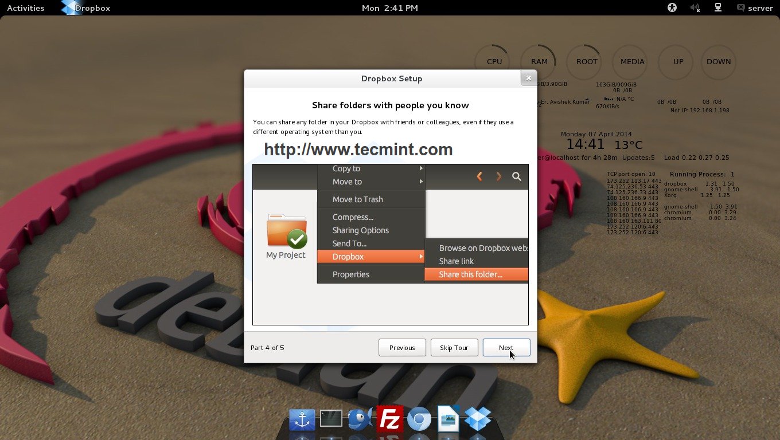The height and width of the screenshot is (440, 780).
Task: Close the Dropbox Setup dialog
Action: [x=529, y=78]
